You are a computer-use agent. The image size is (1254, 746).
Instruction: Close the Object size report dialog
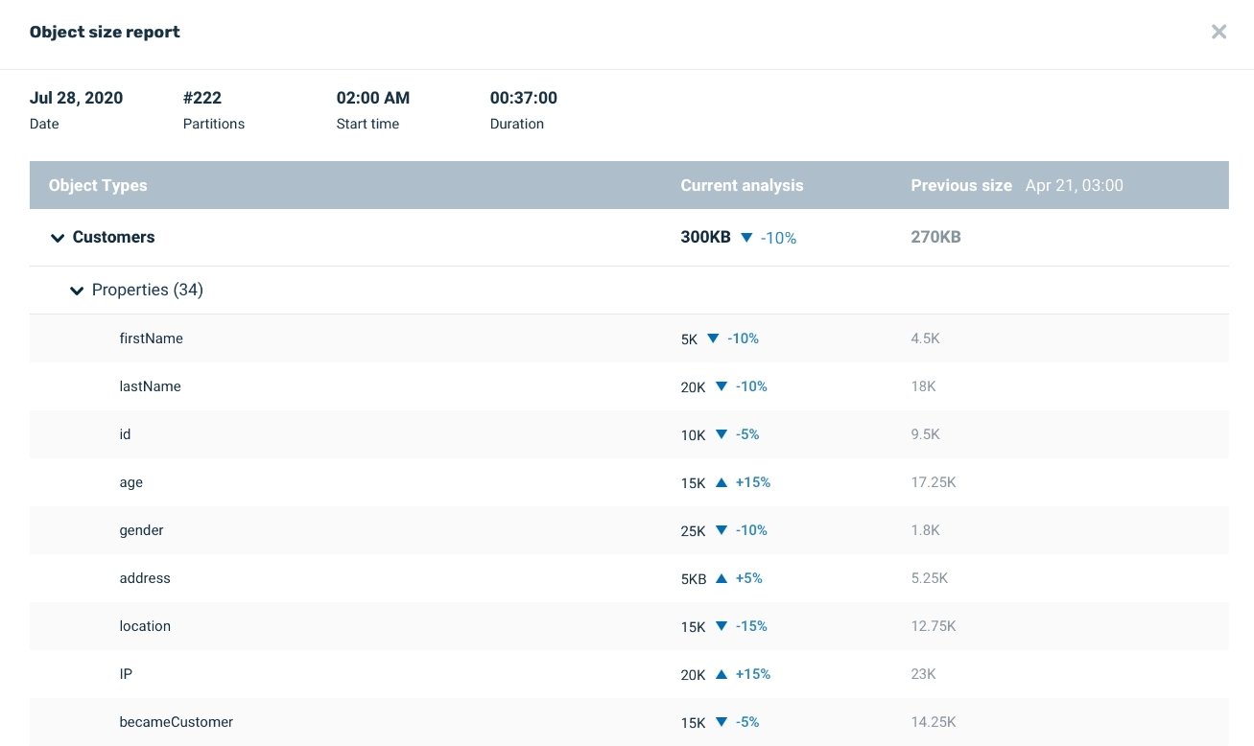(x=1219, y=32)
